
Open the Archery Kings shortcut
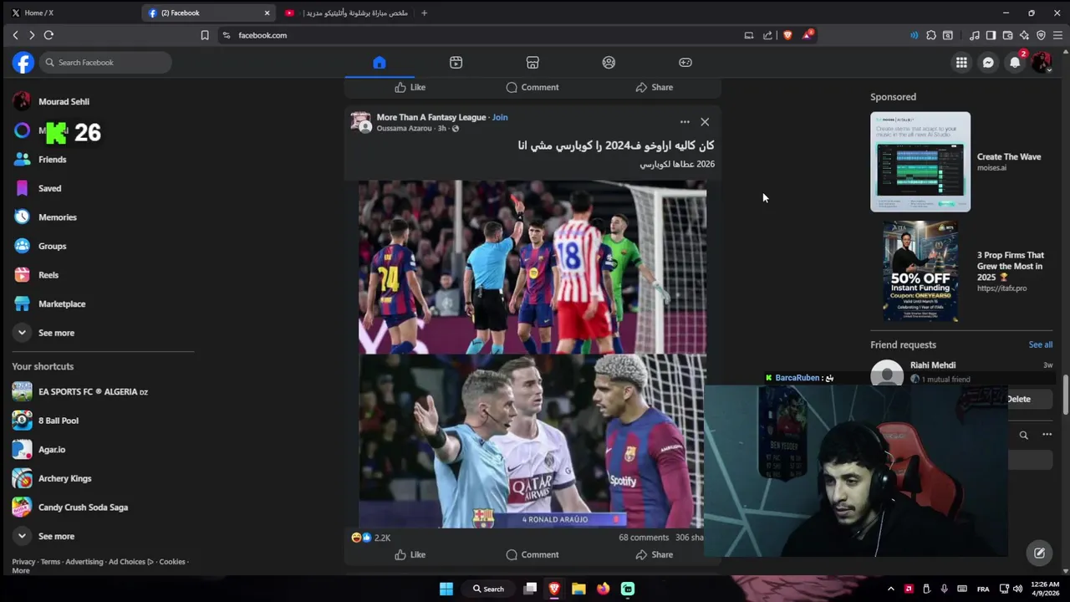click(x=64, y=478)
